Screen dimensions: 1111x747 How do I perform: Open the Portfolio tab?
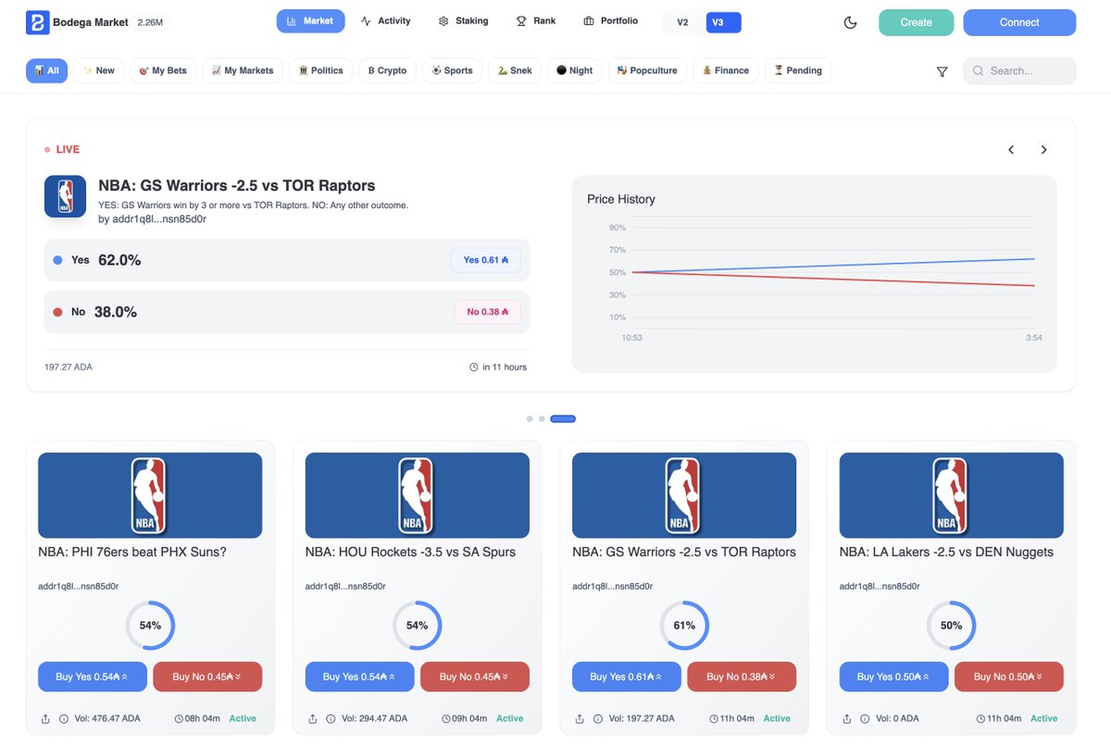[x=610, y=21]
